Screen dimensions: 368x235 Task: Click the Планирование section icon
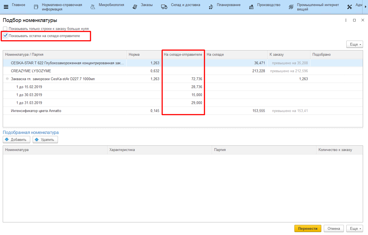tap(211, 7)
